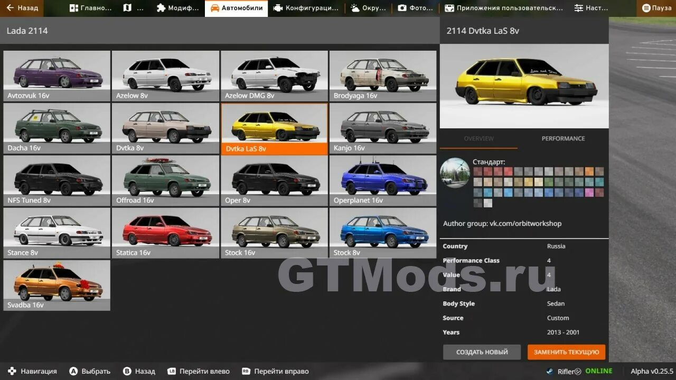Select the Avtozvuk 16v purple car
Image resolution: width=676 pixels, height=380 pixels.
[57, 76]
